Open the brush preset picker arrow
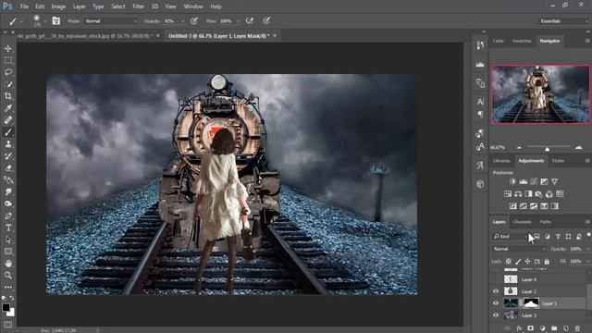 click(x=44, y=21)
